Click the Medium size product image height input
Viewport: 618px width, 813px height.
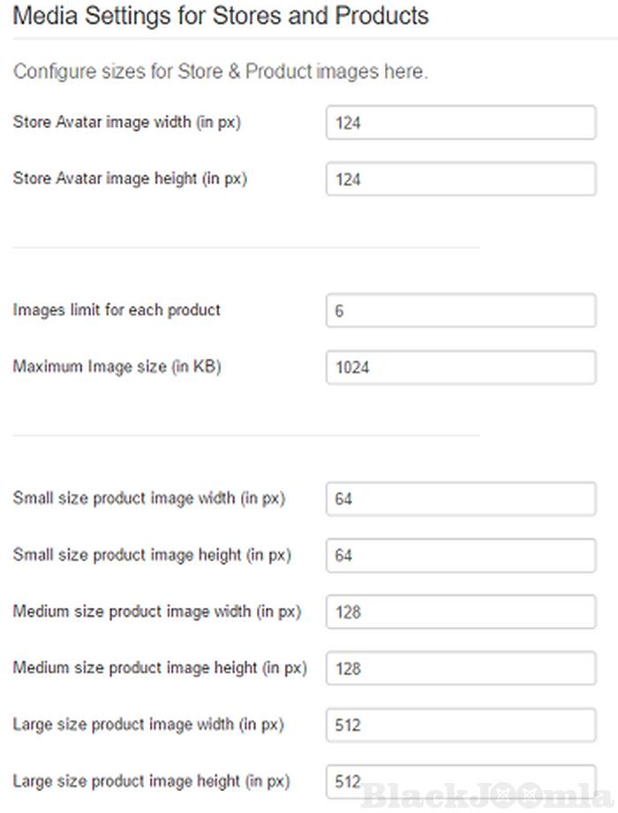point(461,669)
